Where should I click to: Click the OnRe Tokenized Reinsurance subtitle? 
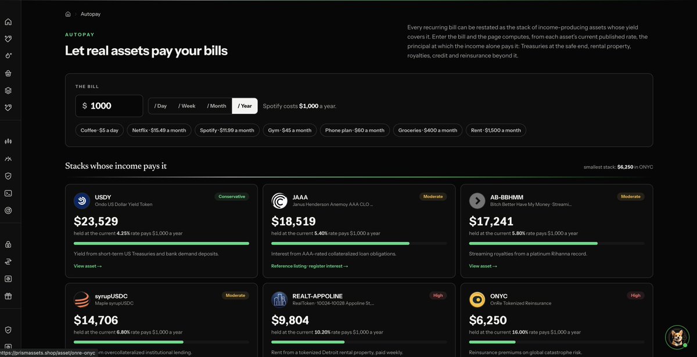(x=520, y=303)
